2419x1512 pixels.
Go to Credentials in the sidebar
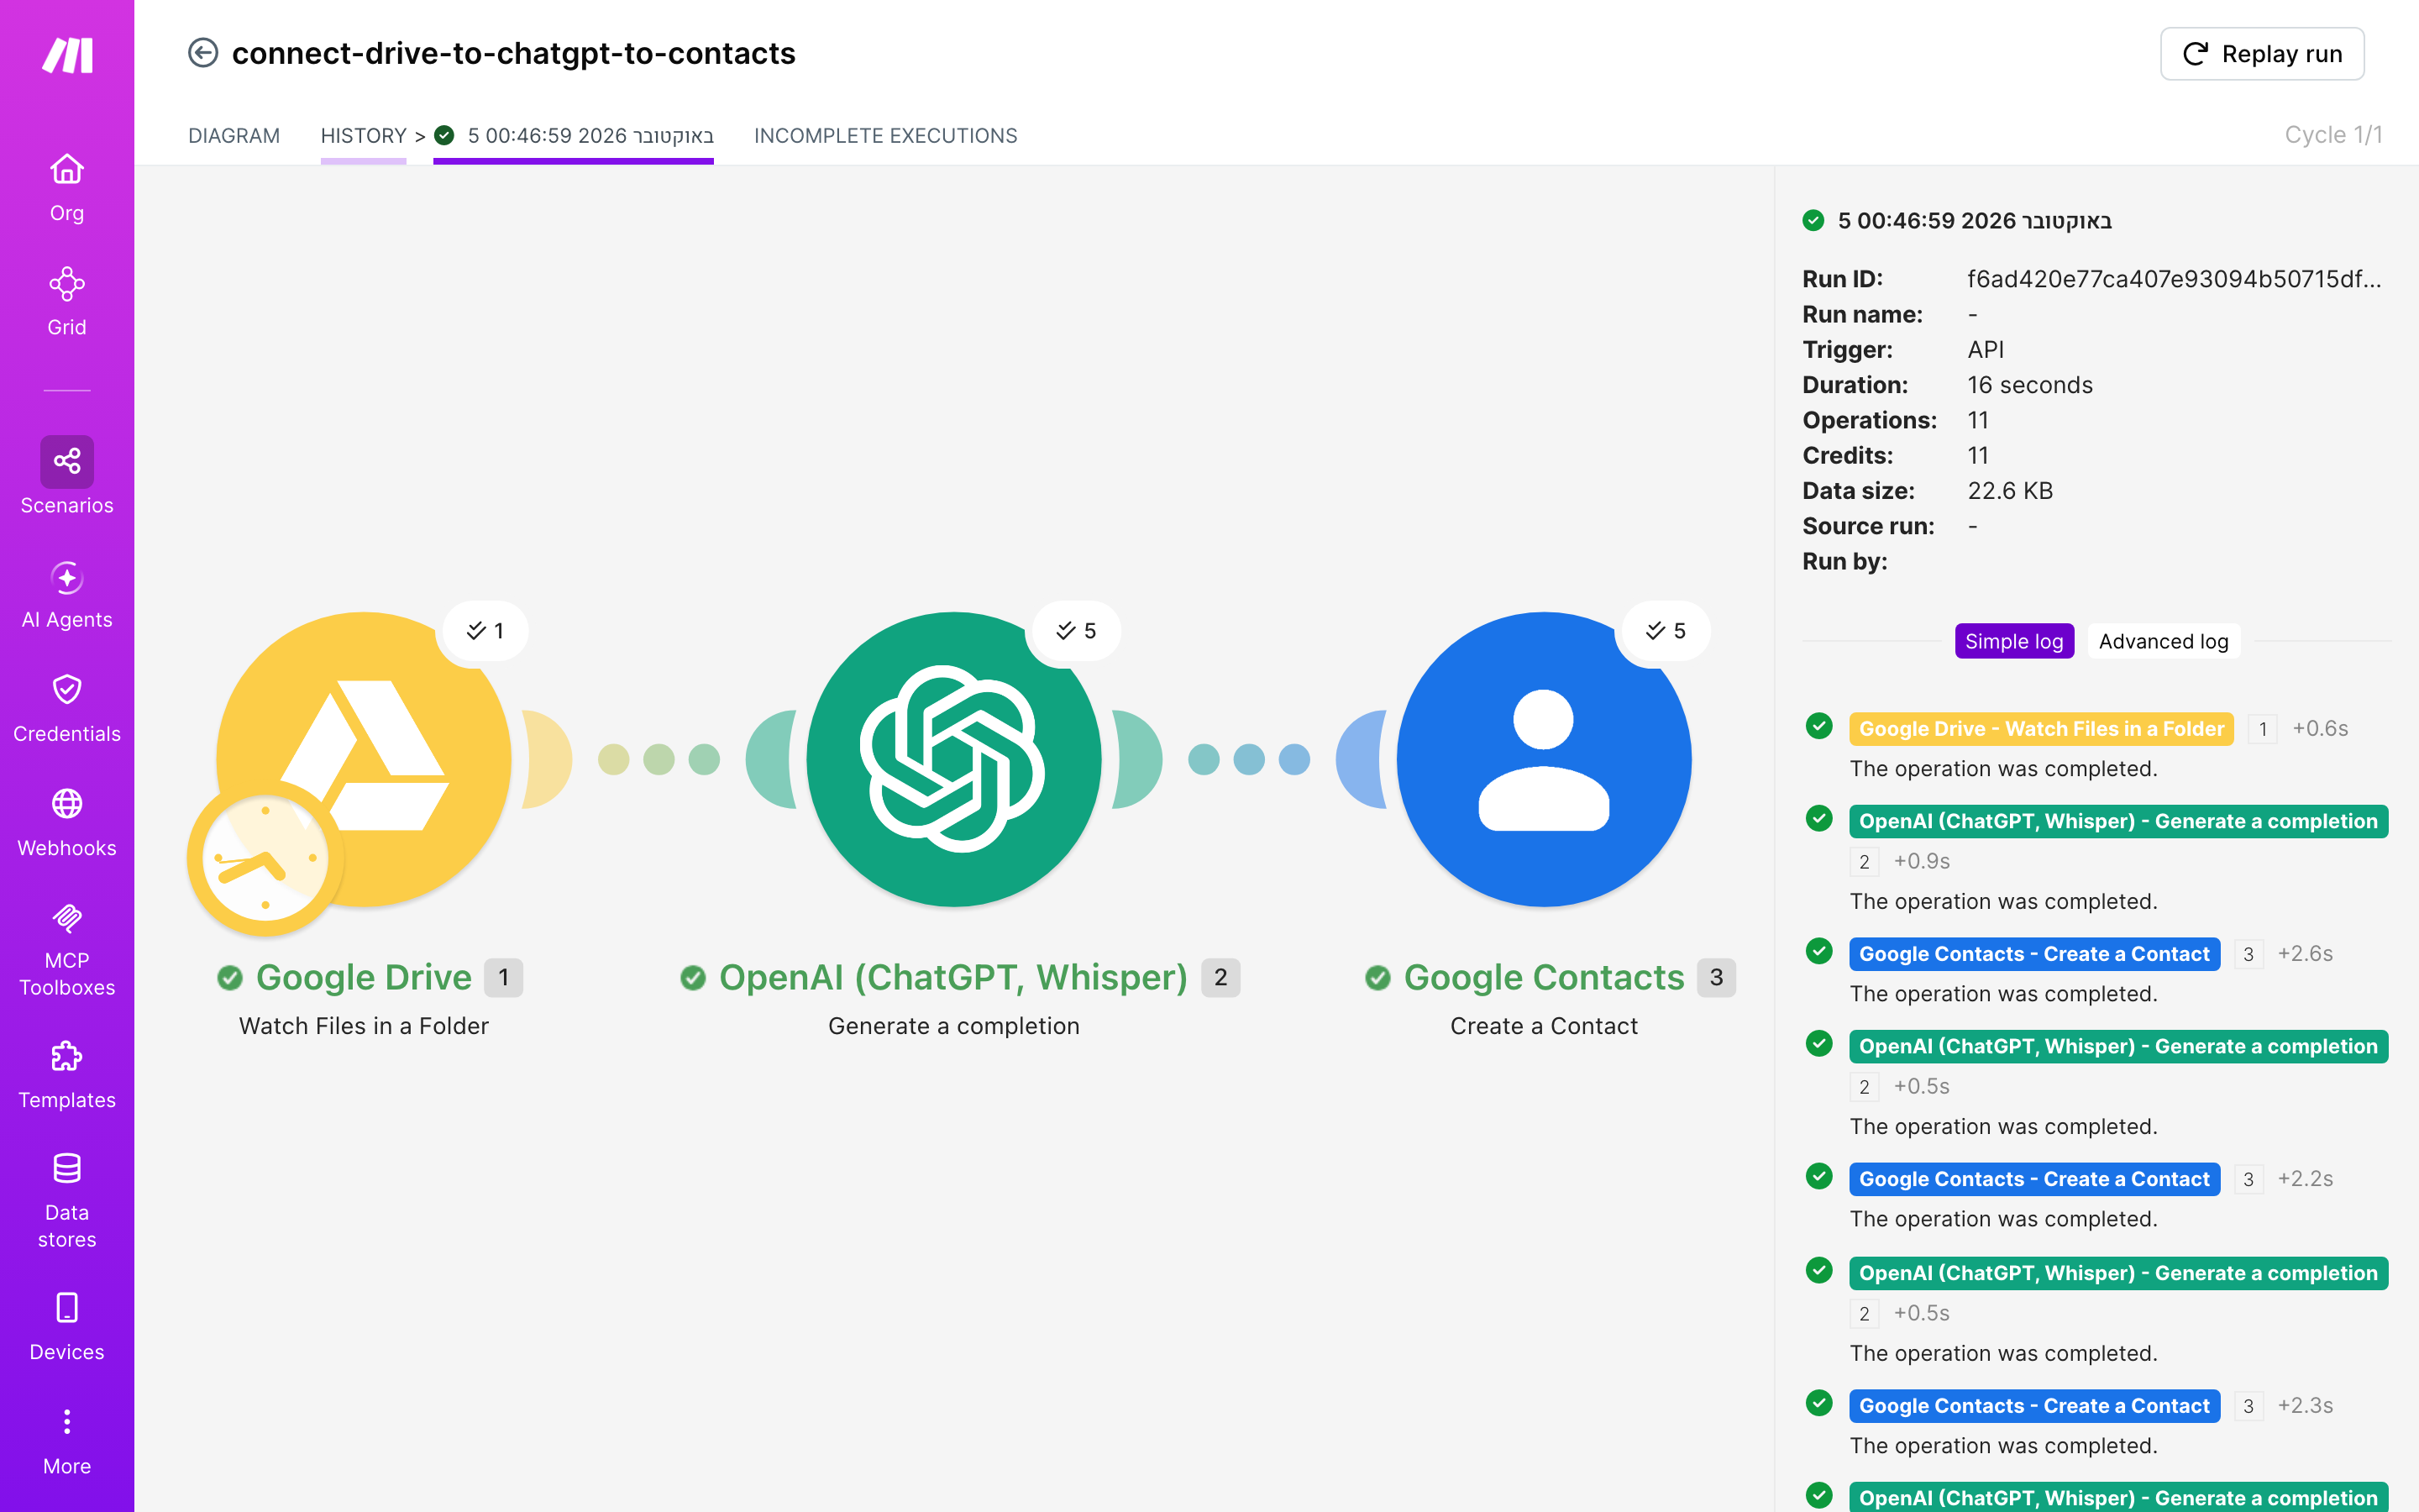click(x=67, y=708)
